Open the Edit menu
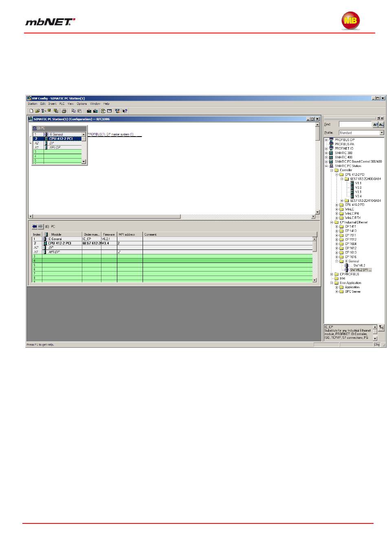The height and width of the screenshot is (554, 387). (x=43, y=104)
